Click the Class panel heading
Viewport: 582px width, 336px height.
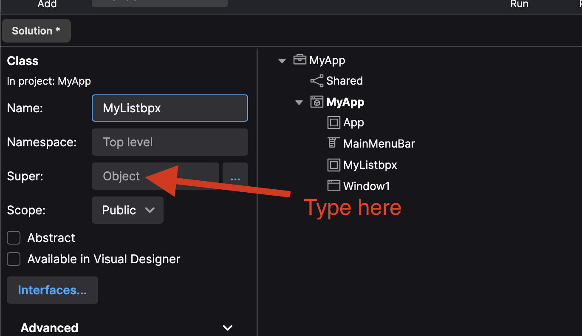(x=23, y=61)
